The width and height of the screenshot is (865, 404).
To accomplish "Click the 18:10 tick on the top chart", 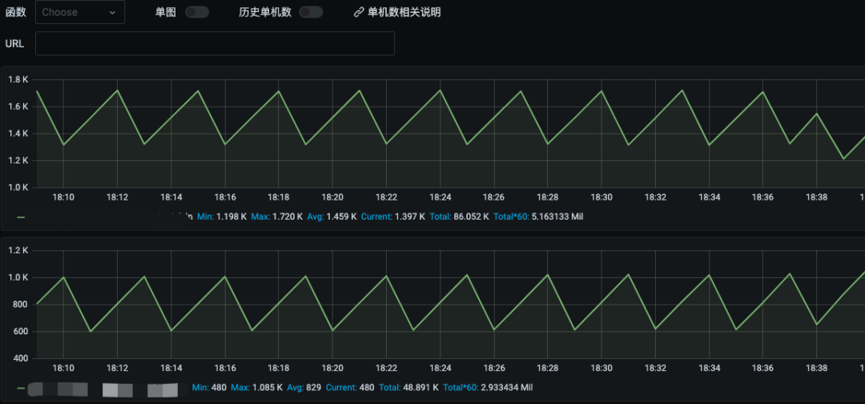I will pyautogui.click(x=63, y=197).
